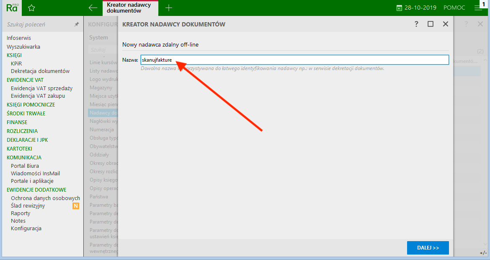Open a new tab with plus icon
490x260 pixels.
point(169,8)
